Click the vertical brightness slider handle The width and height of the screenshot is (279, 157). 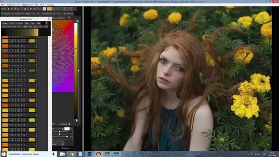tap(78, 71)
